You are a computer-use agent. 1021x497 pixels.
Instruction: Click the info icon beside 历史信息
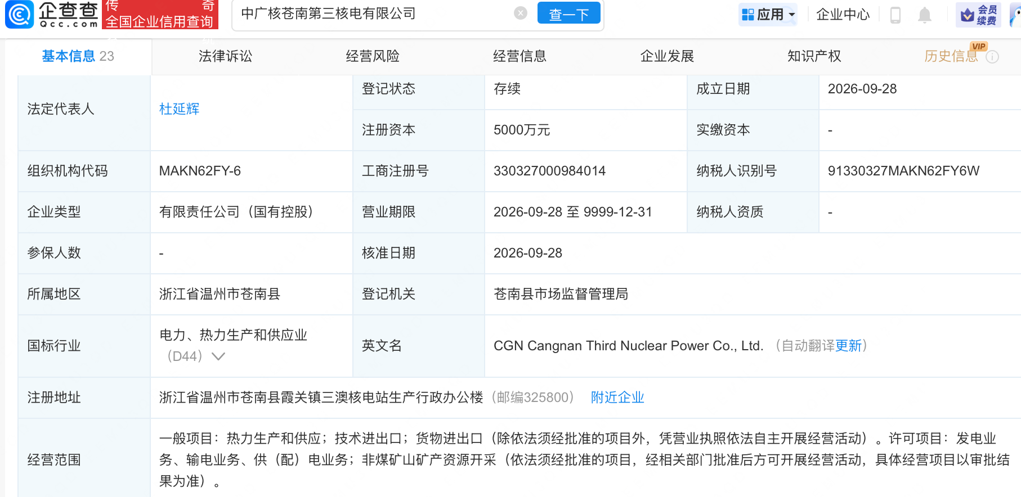pos(993,57)
